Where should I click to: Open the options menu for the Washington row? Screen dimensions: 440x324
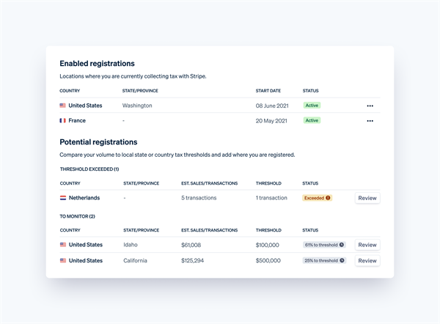tap(370, 106)
